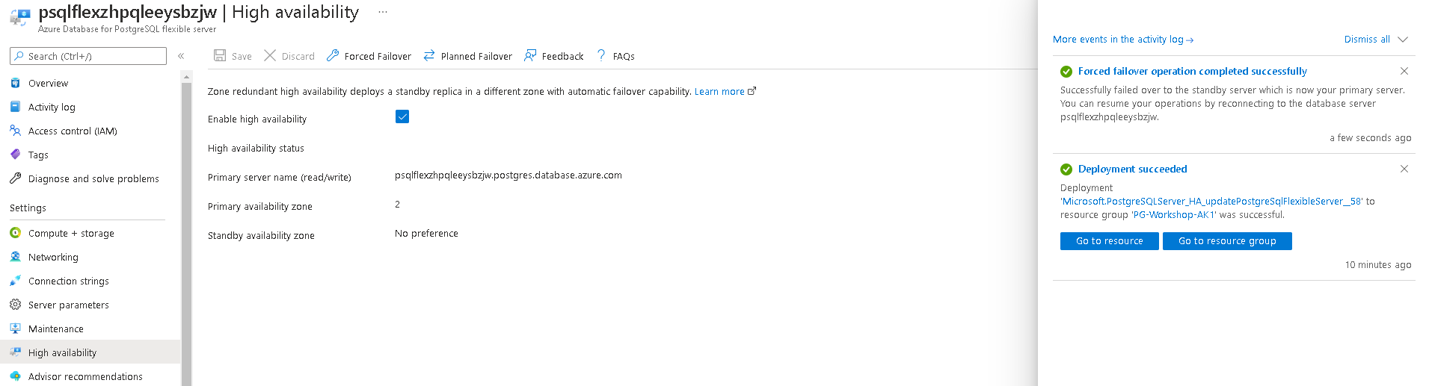Image resolution: width=1429 pixels, height=386 pixels.
Task: Open Activity log in the sidebar
Action: [x=52, y=107]
